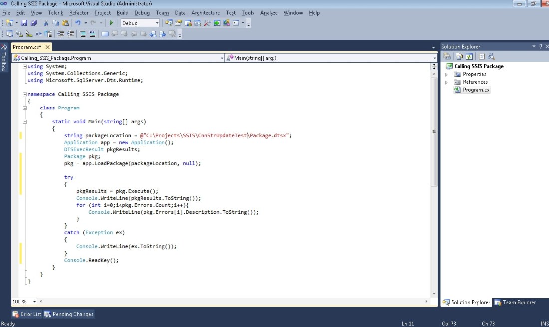The image size is (549, 327).
Task: Open the Build menu
Action: tap(122, 13)
